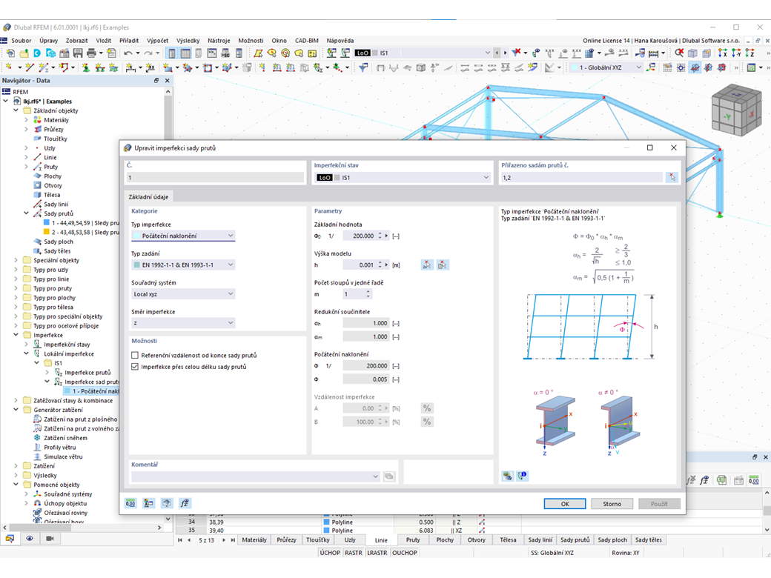
Task: Click left icon below preview graphic
Action: [x=507, y=476]
